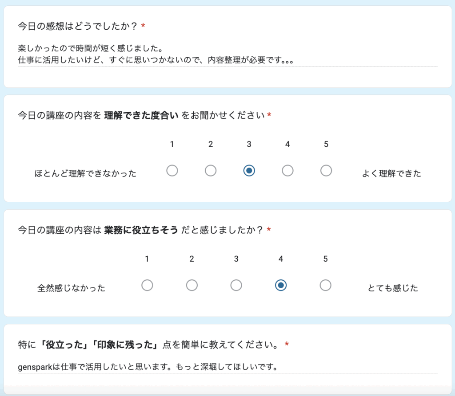
Task: Pick rating 2 for 業務に役立ちそう
Action: coord(192,286)
